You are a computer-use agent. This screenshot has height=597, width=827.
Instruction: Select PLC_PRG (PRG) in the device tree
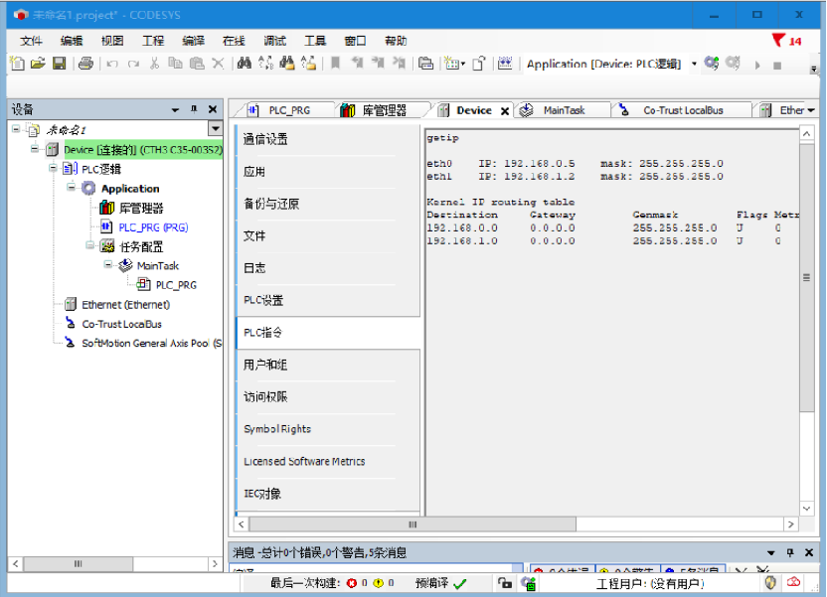point(153,227)
